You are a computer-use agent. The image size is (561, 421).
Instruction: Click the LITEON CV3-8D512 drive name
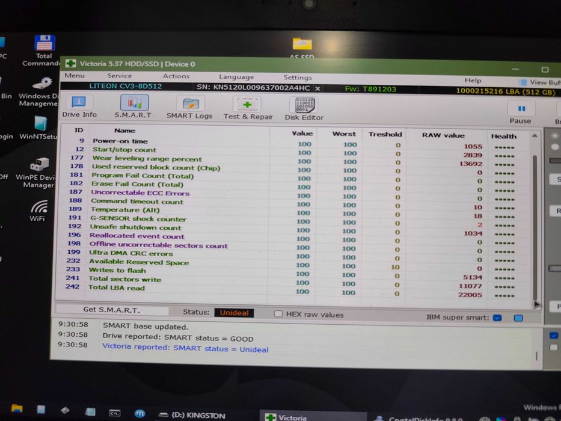tap(125, 86)
